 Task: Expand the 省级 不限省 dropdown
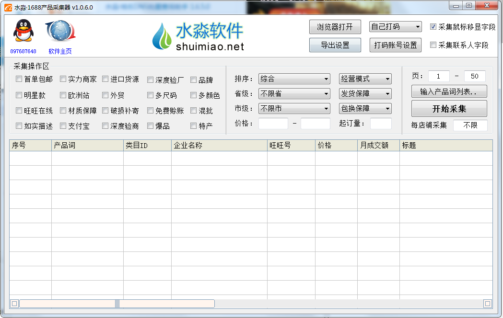[x=294, y=93]
